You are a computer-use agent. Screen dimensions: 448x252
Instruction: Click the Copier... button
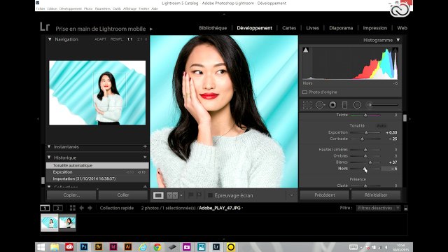(71, 195)
